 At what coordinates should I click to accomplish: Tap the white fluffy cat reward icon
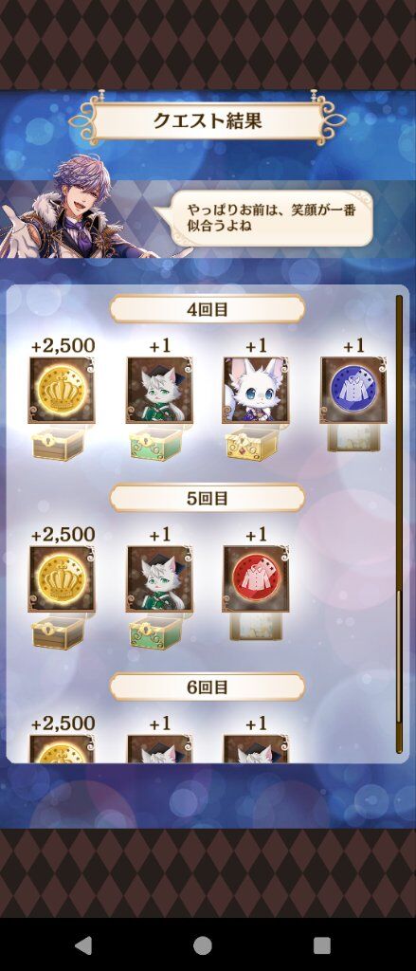[256, 390]
